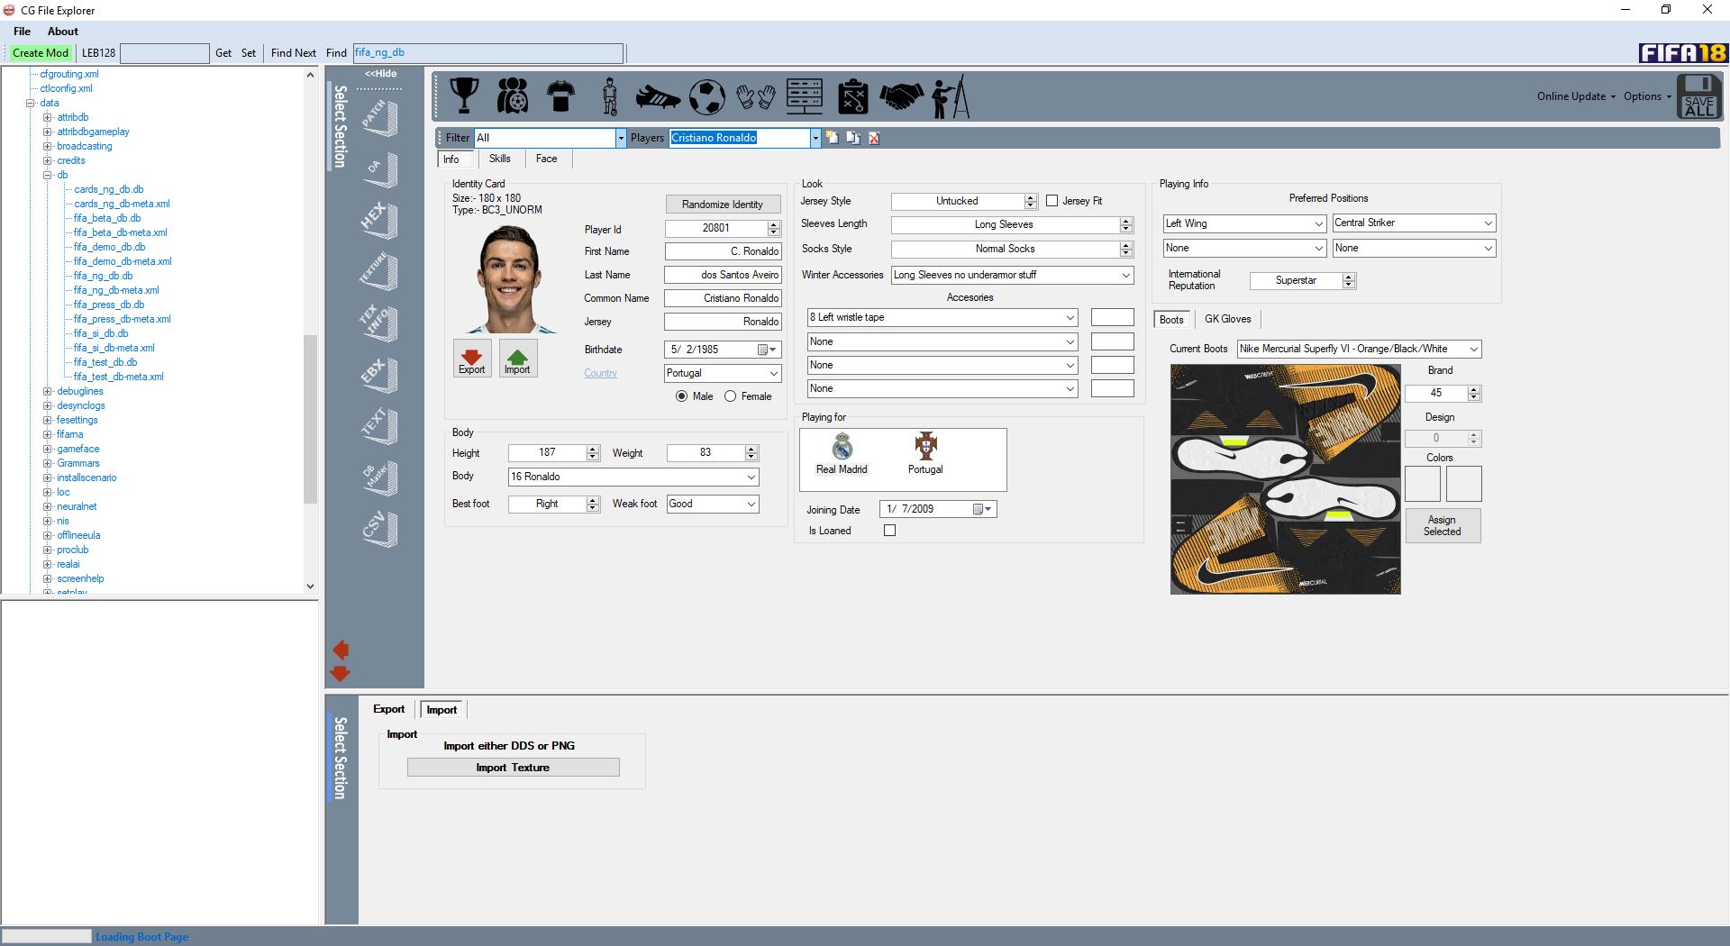Viewport: 1730px width, 946px height.
Task: Open the goalkeeper gloves section
Action: point(755,96)
